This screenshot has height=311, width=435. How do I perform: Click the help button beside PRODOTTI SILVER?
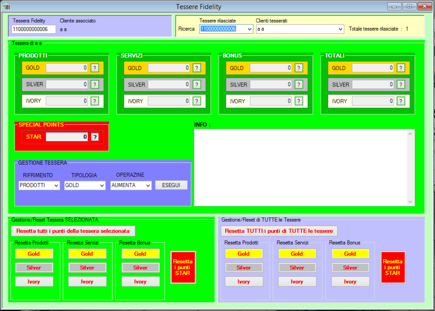[x=95, y=84]
